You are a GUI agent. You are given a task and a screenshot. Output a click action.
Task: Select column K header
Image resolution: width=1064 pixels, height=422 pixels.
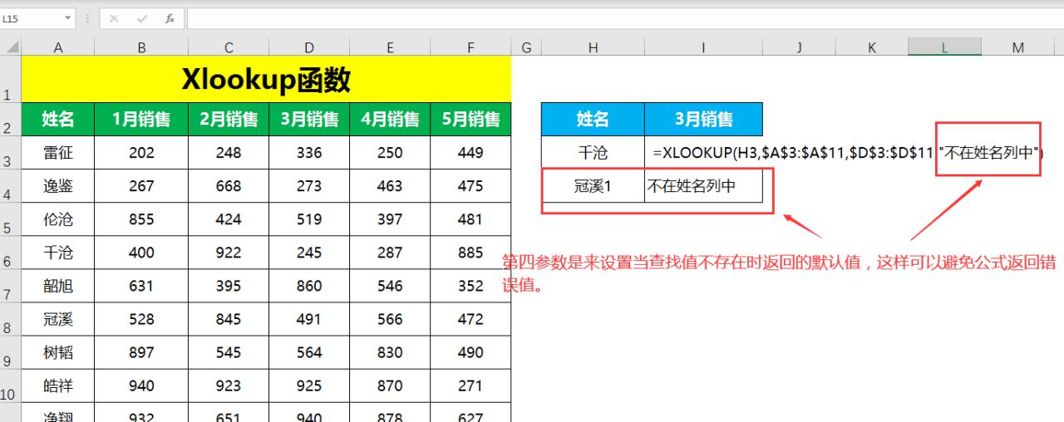872,48
